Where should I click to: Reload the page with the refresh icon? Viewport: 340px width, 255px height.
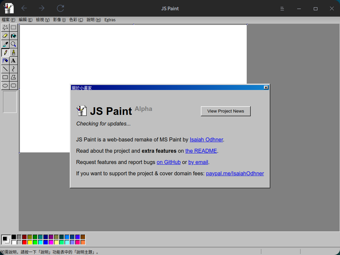60,8
